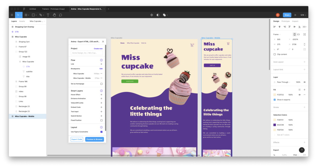Click the Flow info icon in Anima panel
The height and width of the screenshot is (168, 317).
click(x=101, y=60)
